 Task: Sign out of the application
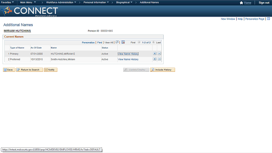pyautogui.click(x=264, y=3)
